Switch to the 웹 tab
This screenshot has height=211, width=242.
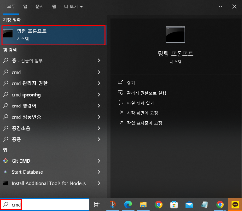pyautogui.click(x=54, y=7)
